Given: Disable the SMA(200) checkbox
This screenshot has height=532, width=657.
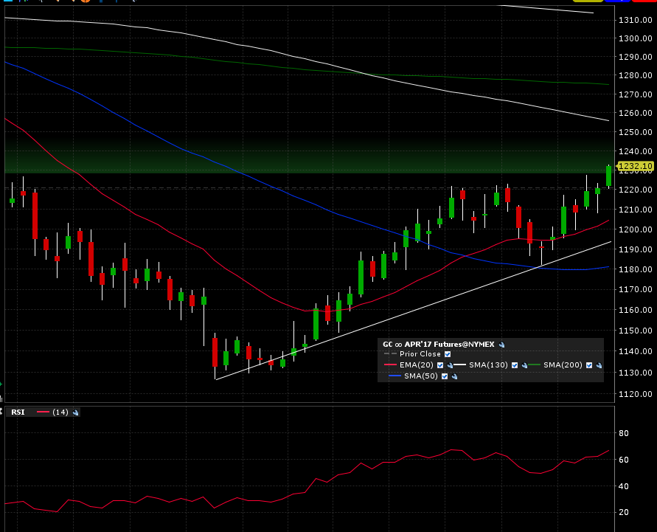Looking at the screenshot, I should (x=589, y=365).
